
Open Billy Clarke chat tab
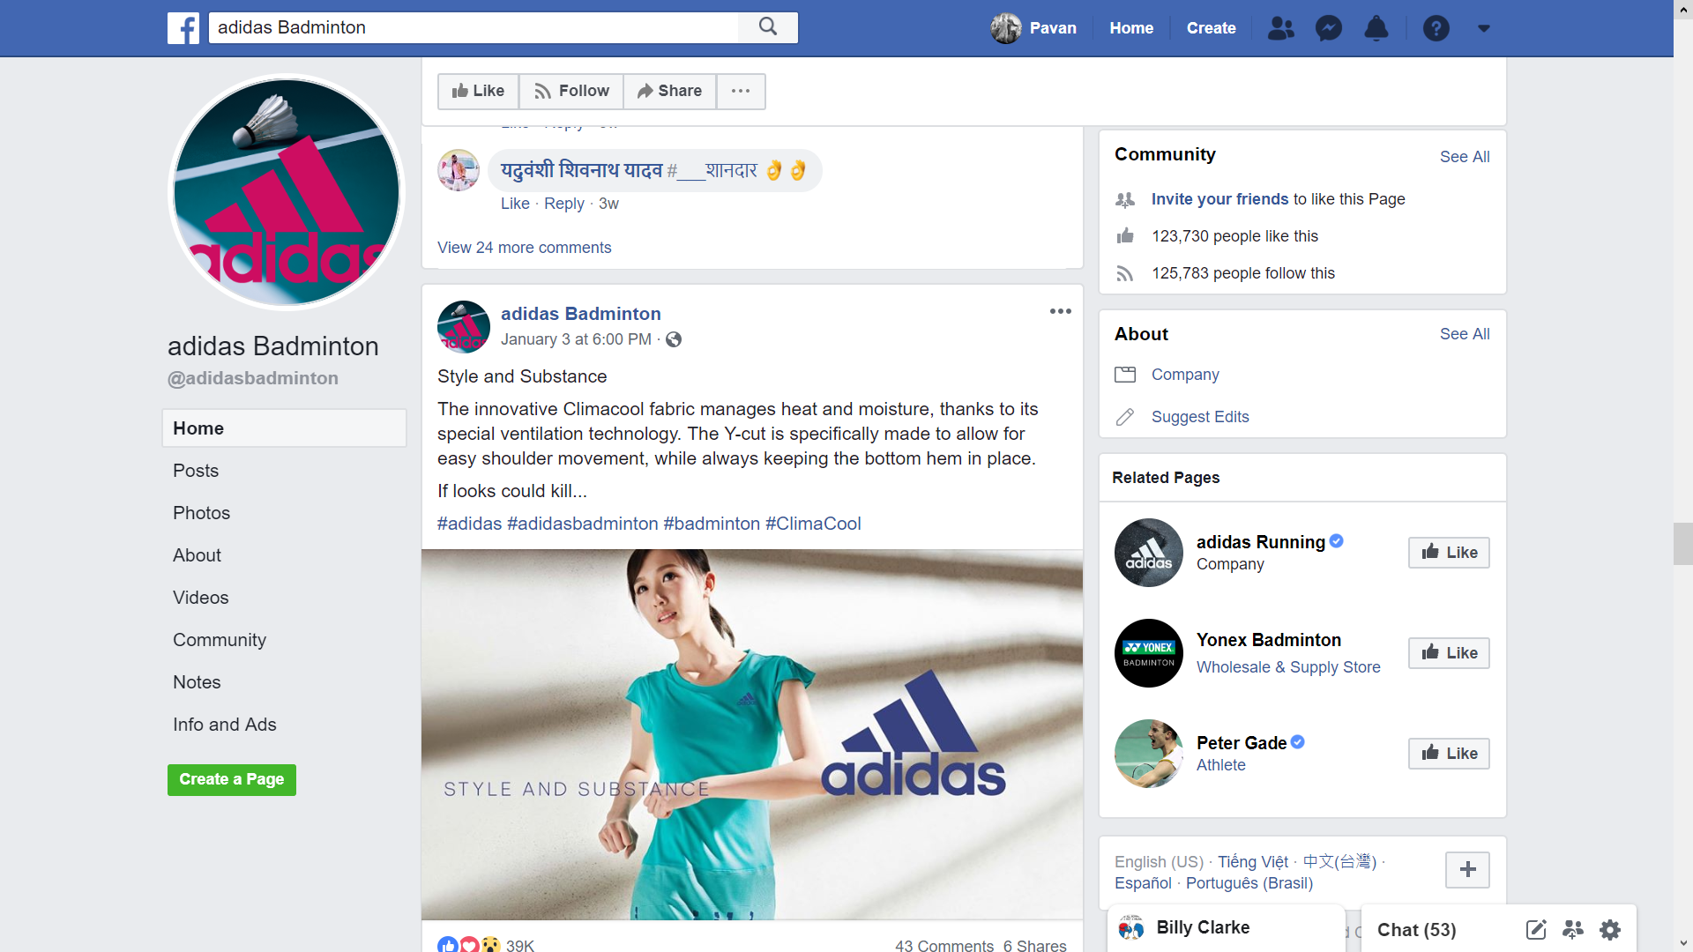pyautogui.click(x=1226, y=928)
